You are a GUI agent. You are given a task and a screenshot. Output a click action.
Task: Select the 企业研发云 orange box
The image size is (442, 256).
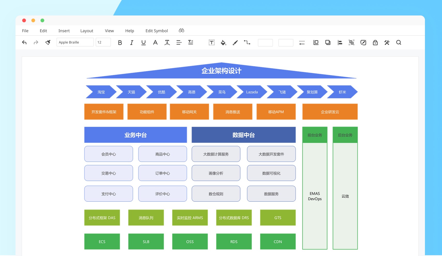coord(330,112)
